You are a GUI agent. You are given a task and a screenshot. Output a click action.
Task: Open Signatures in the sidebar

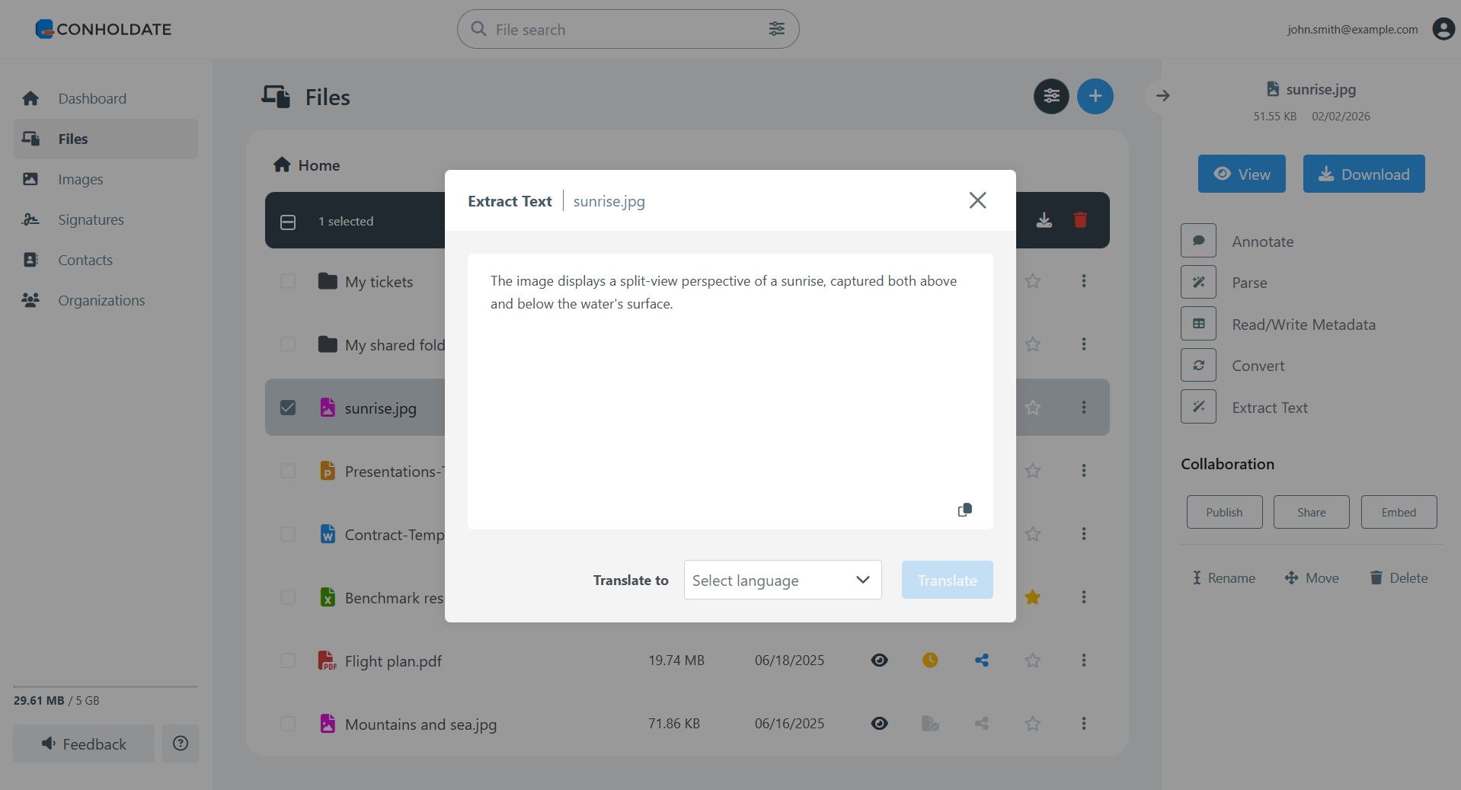pyautogui.click(x=91, y=219)
